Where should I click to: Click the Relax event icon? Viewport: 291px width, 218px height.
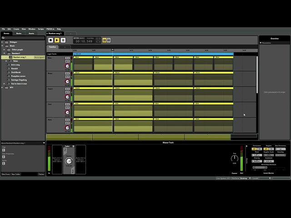point(11,61)
